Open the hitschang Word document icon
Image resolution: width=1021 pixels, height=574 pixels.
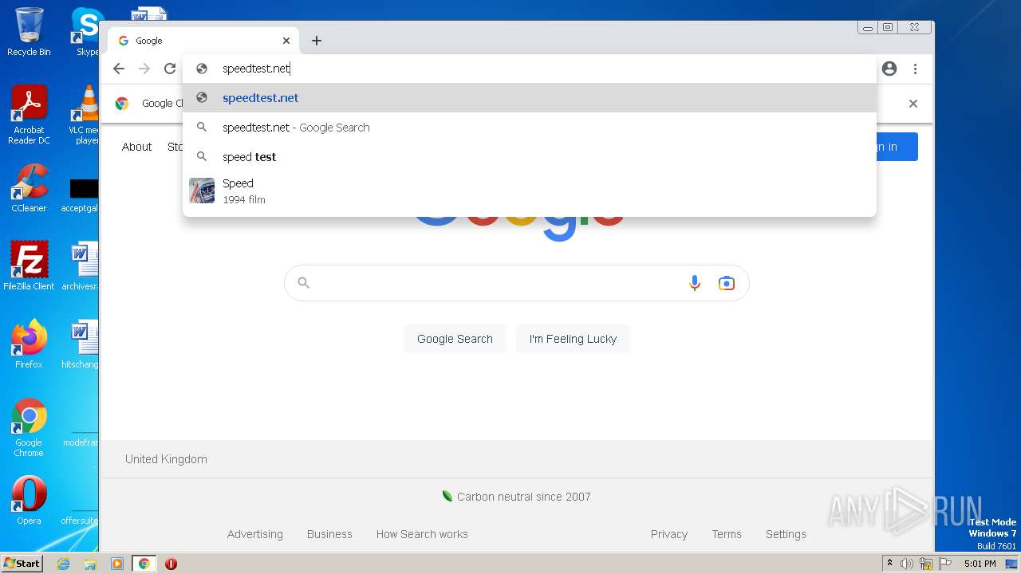tap(83, 344)
